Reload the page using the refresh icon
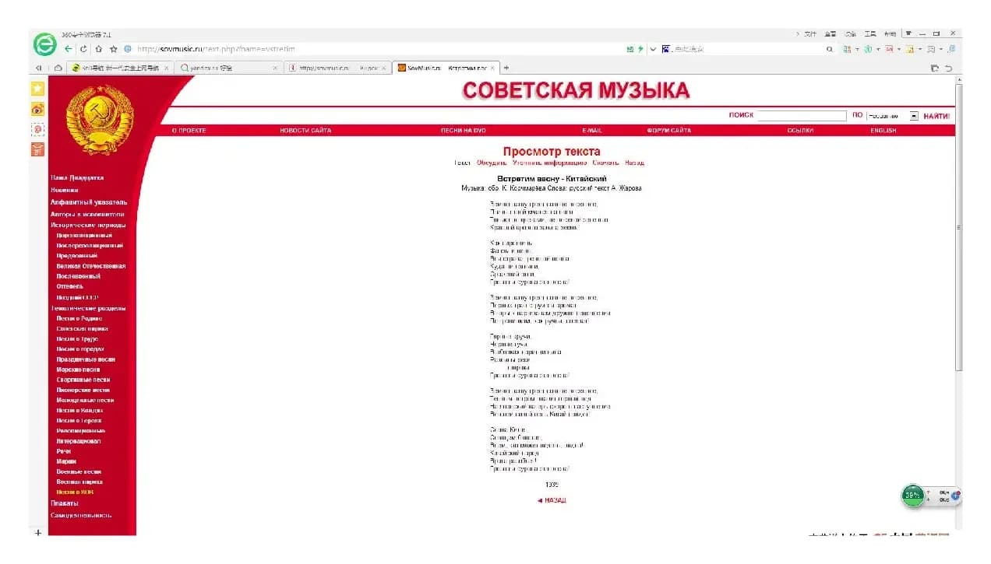Image resolution: width=991 pixels, height=564 pixels. point(83,49)
